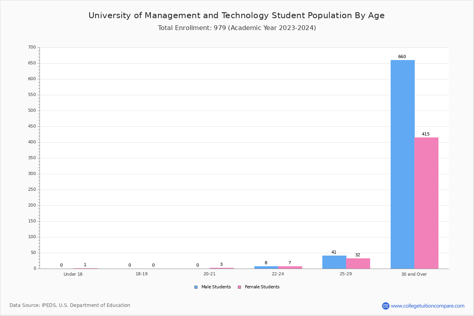The width and height of the screenshot is (474, 316).
Task: Click the 660 data label
Action: (402, 56)
